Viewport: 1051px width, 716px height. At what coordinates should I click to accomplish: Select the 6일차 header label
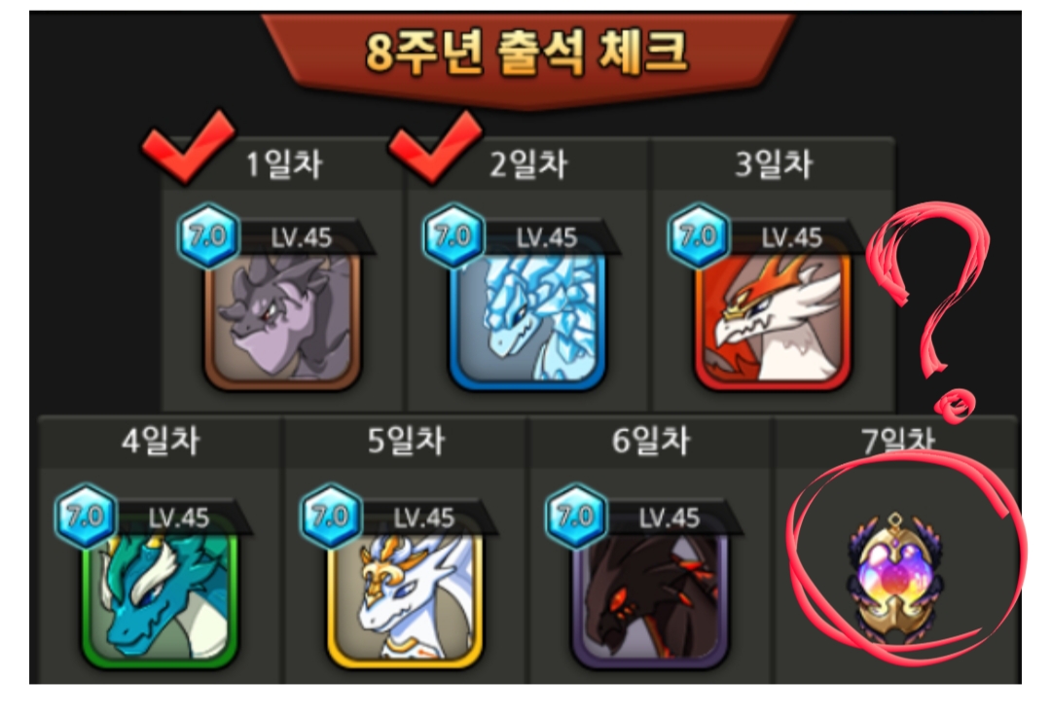pos(651,442)
